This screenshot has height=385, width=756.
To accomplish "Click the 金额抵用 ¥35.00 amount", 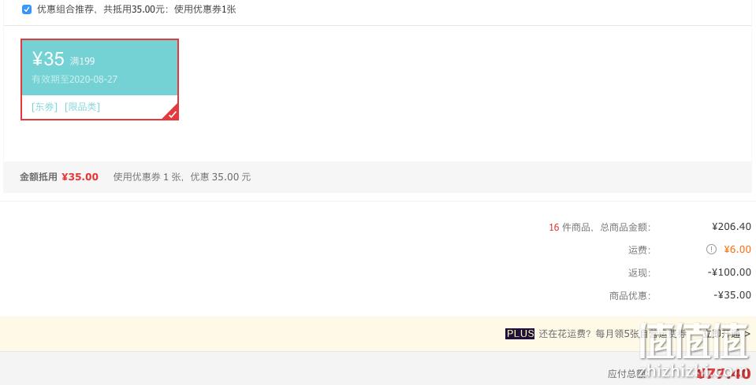I will click(x=80, y=176).
